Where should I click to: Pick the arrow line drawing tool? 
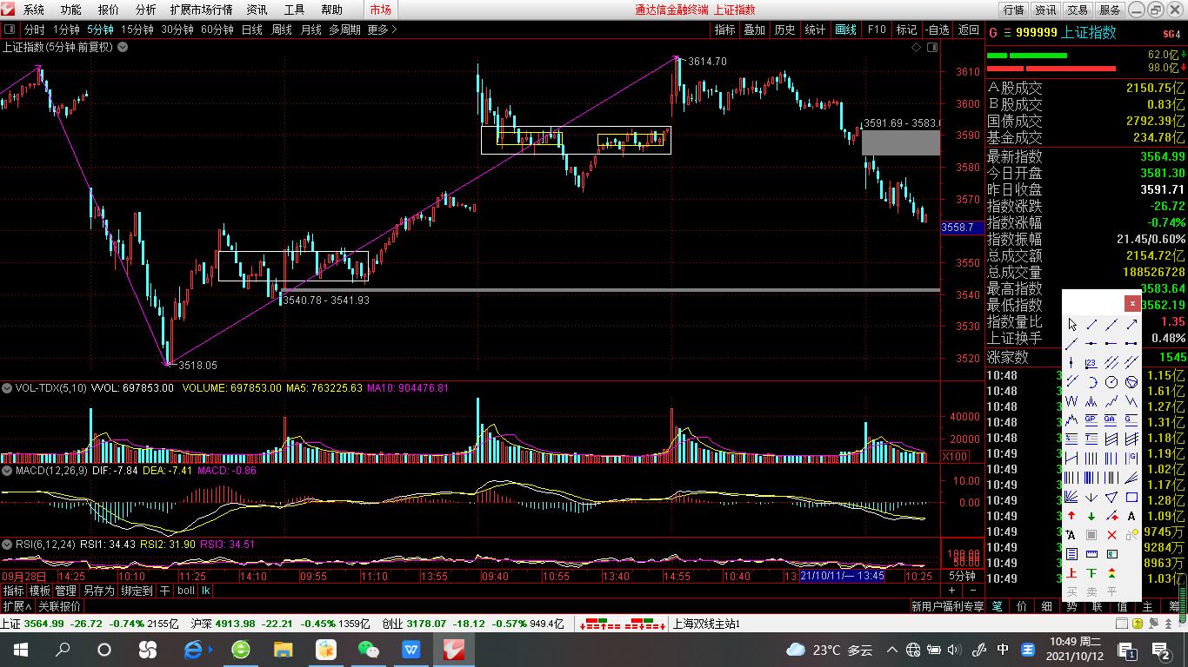coord(1131,325)
